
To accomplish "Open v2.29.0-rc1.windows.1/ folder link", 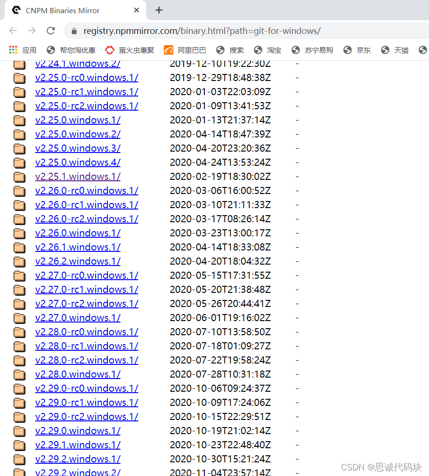I will pyautogui.click(x=87, y=402).
